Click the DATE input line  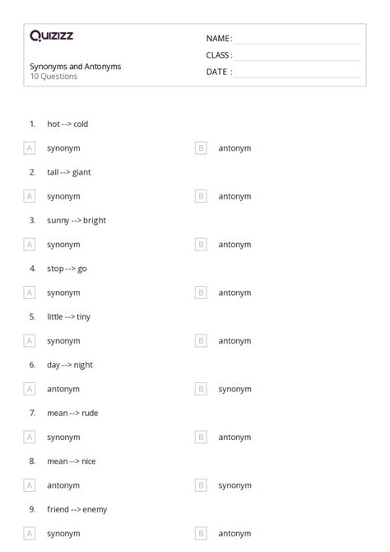pyautogui.click(x=297, y=73)
